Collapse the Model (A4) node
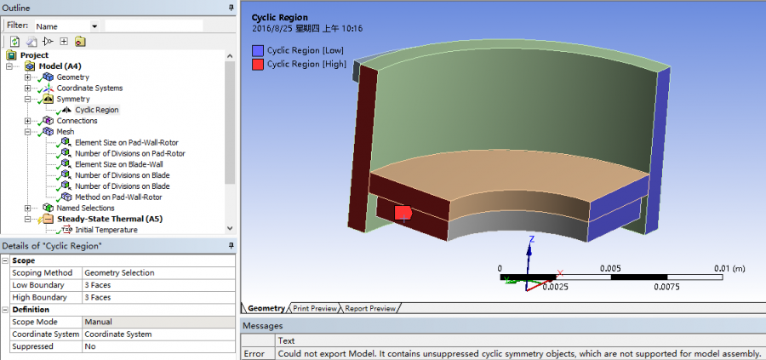766x360 pixels. click(x=9, y=66)
